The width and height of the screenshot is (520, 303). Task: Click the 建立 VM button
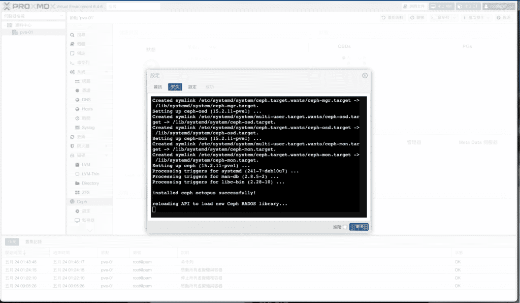point(441,6)
